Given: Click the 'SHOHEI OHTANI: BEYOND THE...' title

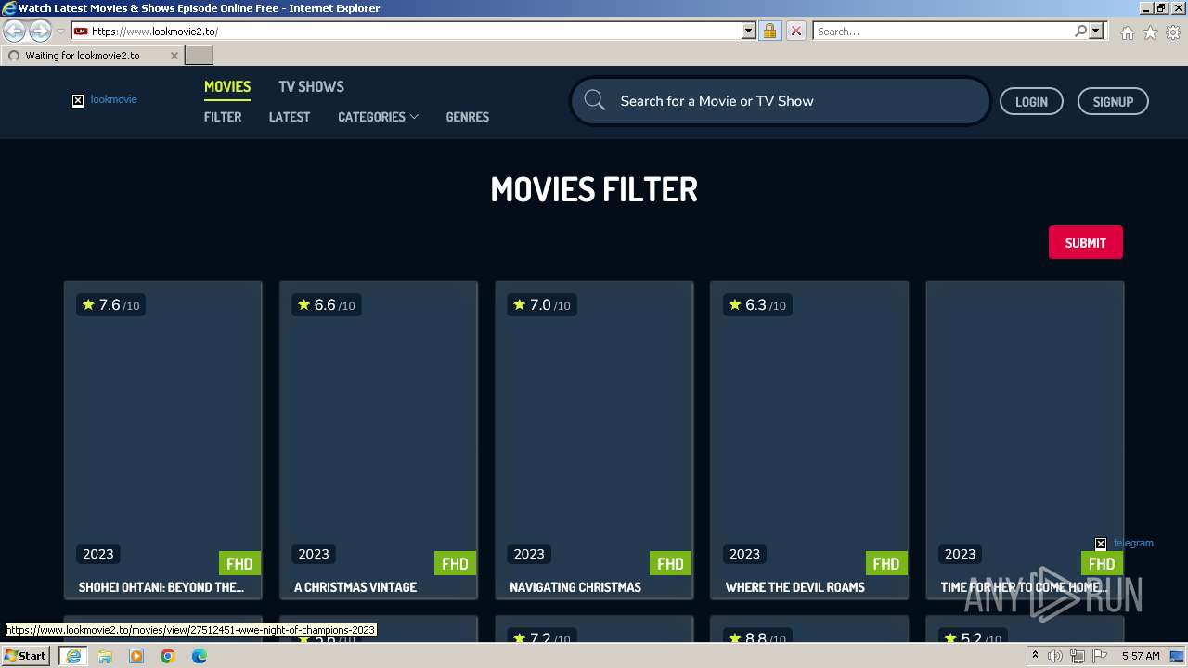Looking at the screenshot, I should pyautogui.click(x=161, y=587).
